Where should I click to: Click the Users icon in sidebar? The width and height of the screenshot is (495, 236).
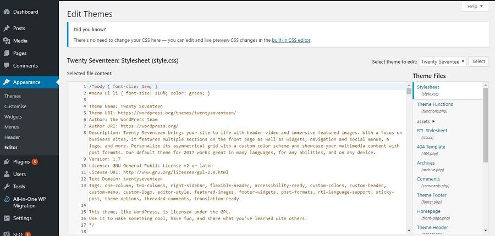[7, 174]
